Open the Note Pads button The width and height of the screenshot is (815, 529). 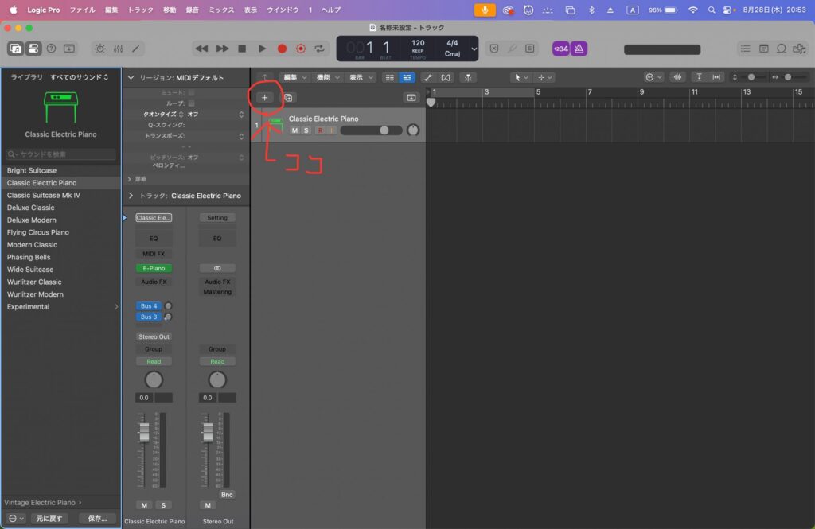[x=763, y=49]
